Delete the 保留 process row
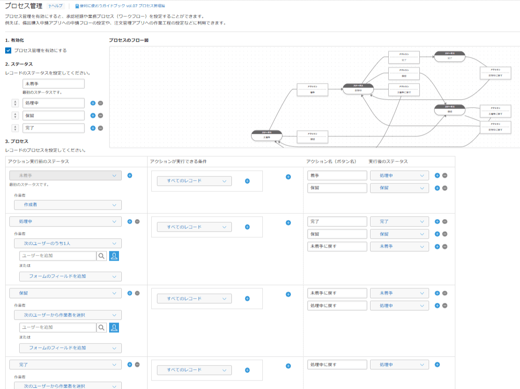This screenshot has height=389, width=520. (137, 293)
